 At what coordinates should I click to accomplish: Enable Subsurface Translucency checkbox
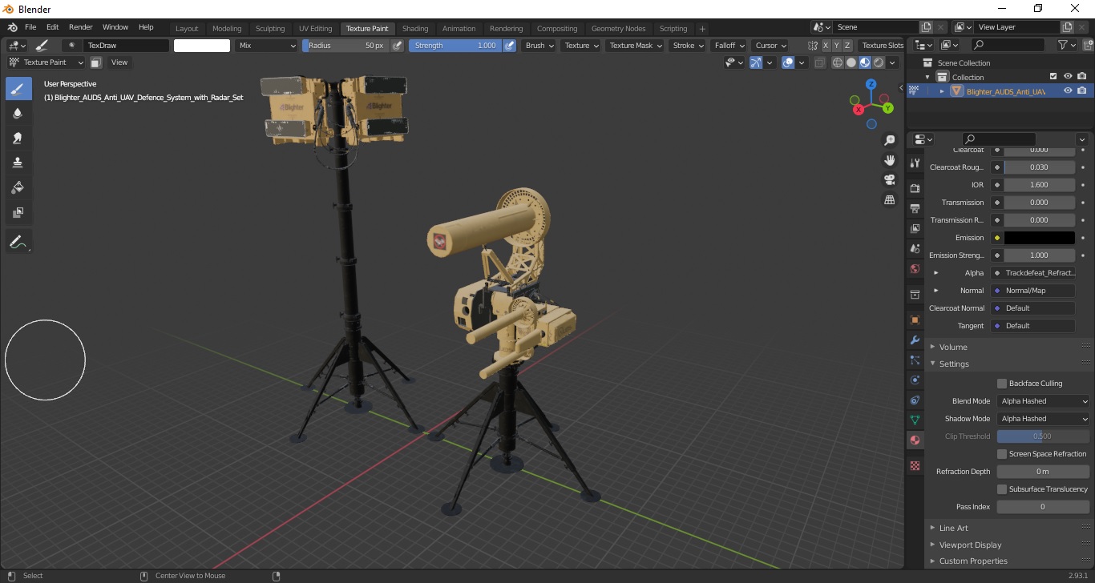coord(1002,489)
